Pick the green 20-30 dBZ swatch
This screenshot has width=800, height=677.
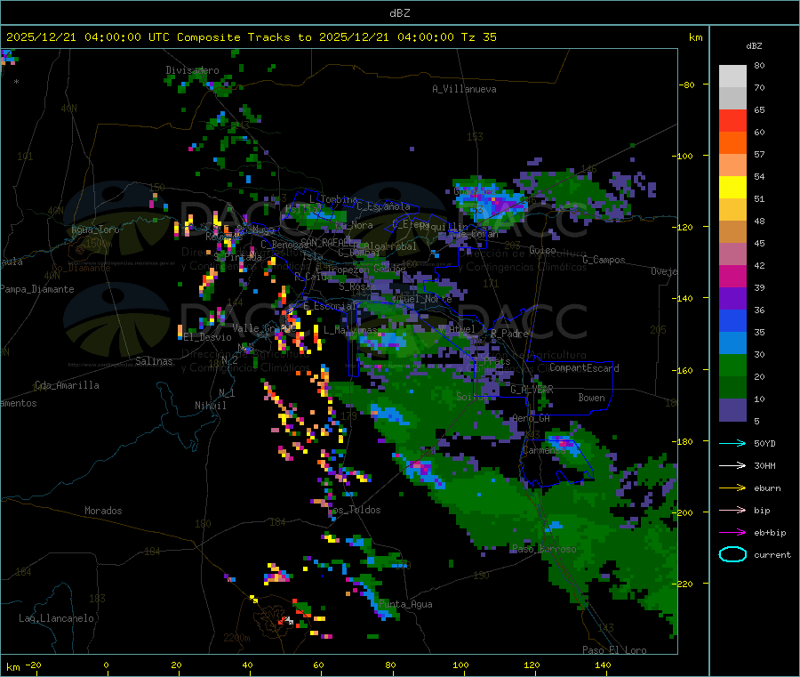pyautogui.click(x=732, y=365)
